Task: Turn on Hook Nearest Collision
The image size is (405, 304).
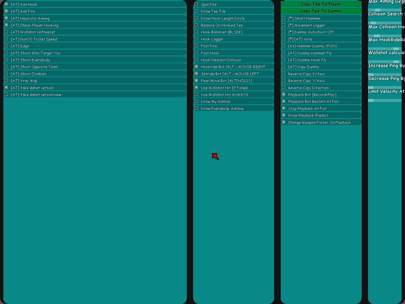Action: [x=196, y=60]
